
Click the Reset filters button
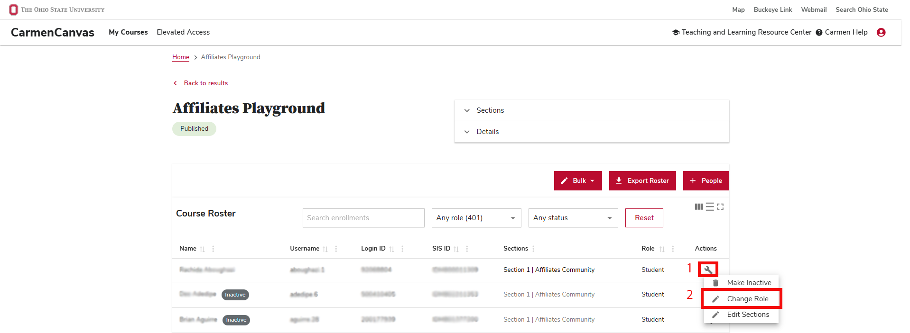[x=644, y=218]
